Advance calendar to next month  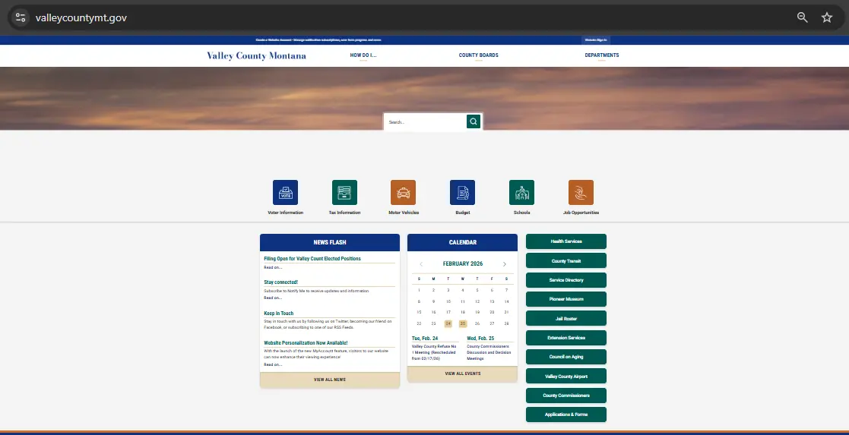(504, 264)
